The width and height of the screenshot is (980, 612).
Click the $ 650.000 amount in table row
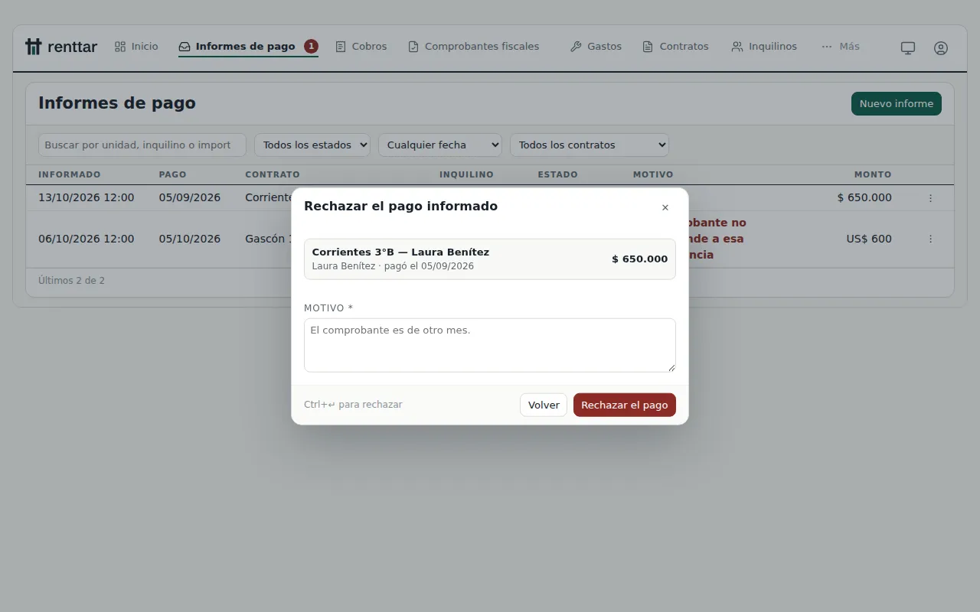point(864,197)
